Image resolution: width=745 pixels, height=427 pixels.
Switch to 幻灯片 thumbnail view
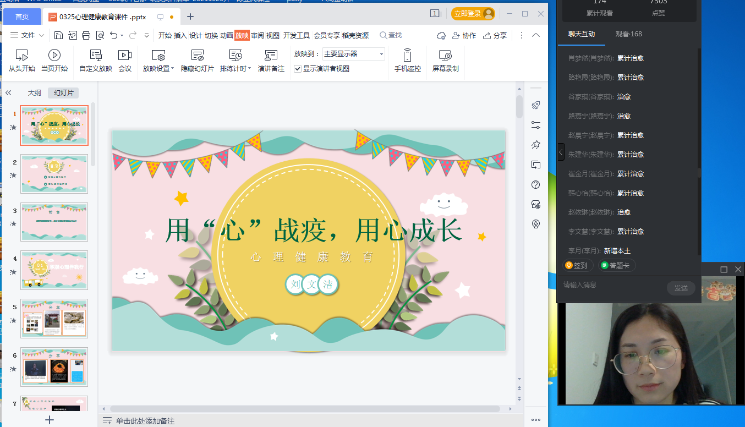tap(63, 93)
